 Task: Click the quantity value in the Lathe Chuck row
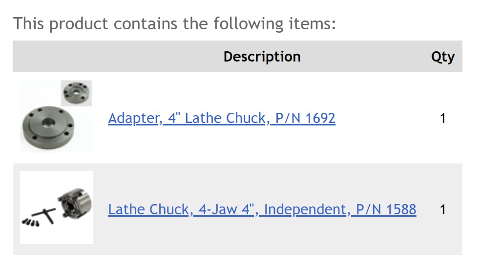coord(442,209)
